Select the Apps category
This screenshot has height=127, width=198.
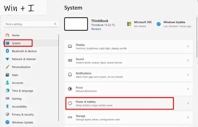click(15, 75)
